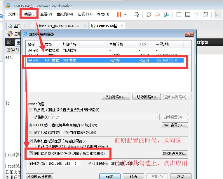Image resolution: width=223 pixels, height=179 pixels.
Task: Click the 子网掩码 input field
Action: 127,164
